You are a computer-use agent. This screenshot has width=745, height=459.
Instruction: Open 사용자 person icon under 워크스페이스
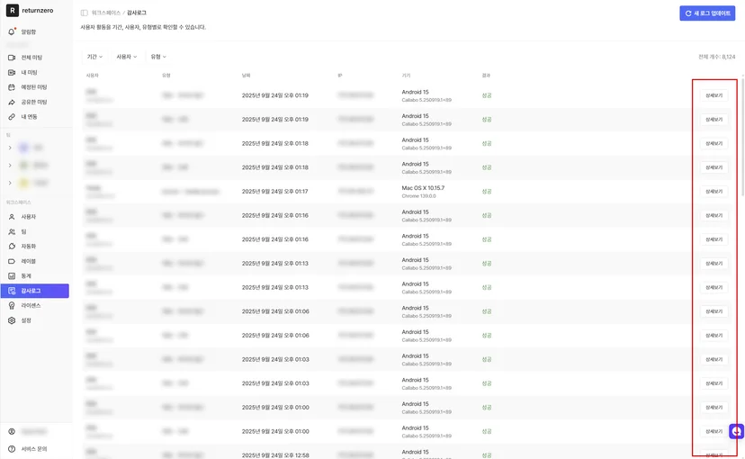(x=12, y=217)
